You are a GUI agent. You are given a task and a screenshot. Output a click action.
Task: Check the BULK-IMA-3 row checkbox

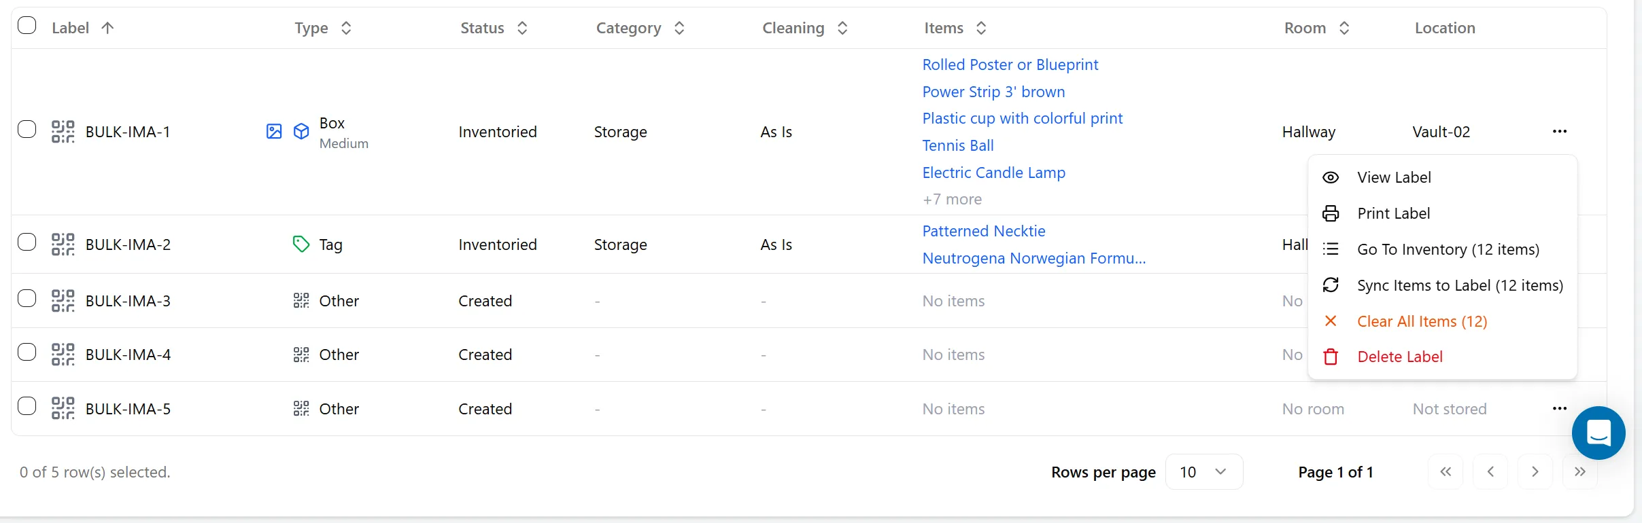click(27, 298)
